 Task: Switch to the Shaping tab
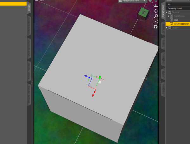coord(163,28)
